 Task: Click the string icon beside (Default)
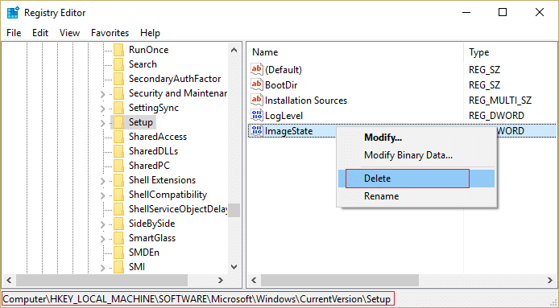point(257,69)
